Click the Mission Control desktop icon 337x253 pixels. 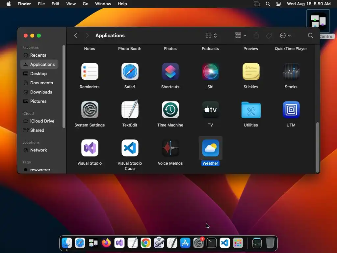point(318,21)
